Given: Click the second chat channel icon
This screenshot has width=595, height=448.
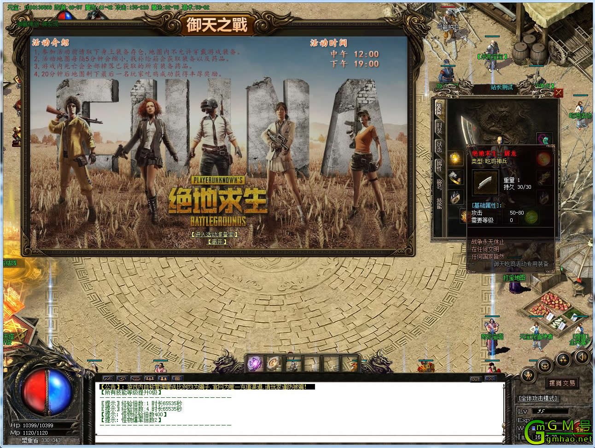Looking at the screenshot, I should tap(122, 379).
